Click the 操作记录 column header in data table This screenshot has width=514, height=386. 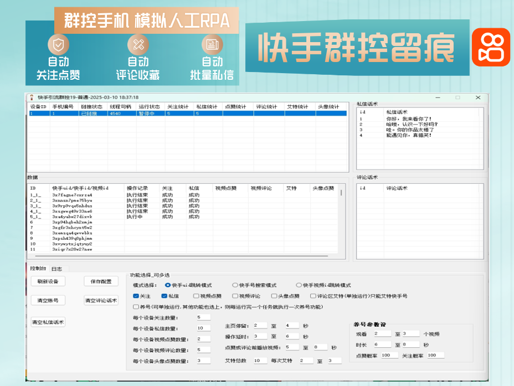click(142, 188)
